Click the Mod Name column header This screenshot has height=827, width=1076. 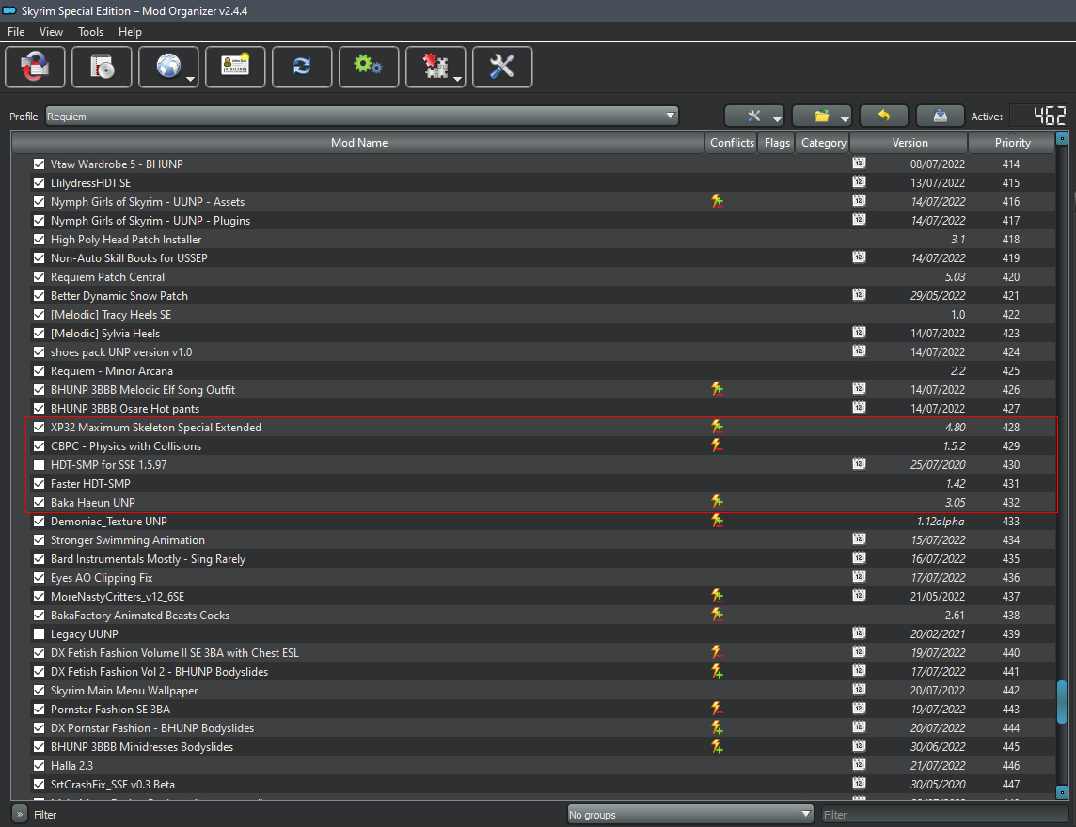358,143
